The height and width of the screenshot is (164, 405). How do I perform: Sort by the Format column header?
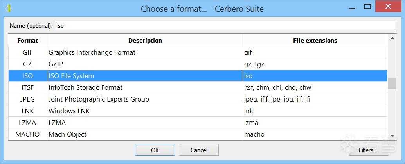click(28, 40)
